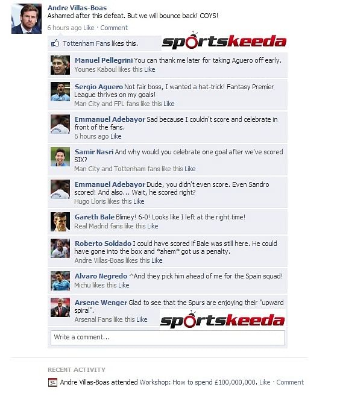Open the workshop event link
Screen dimensions: 337x399
pyautogui.click(x=198, y=382)
